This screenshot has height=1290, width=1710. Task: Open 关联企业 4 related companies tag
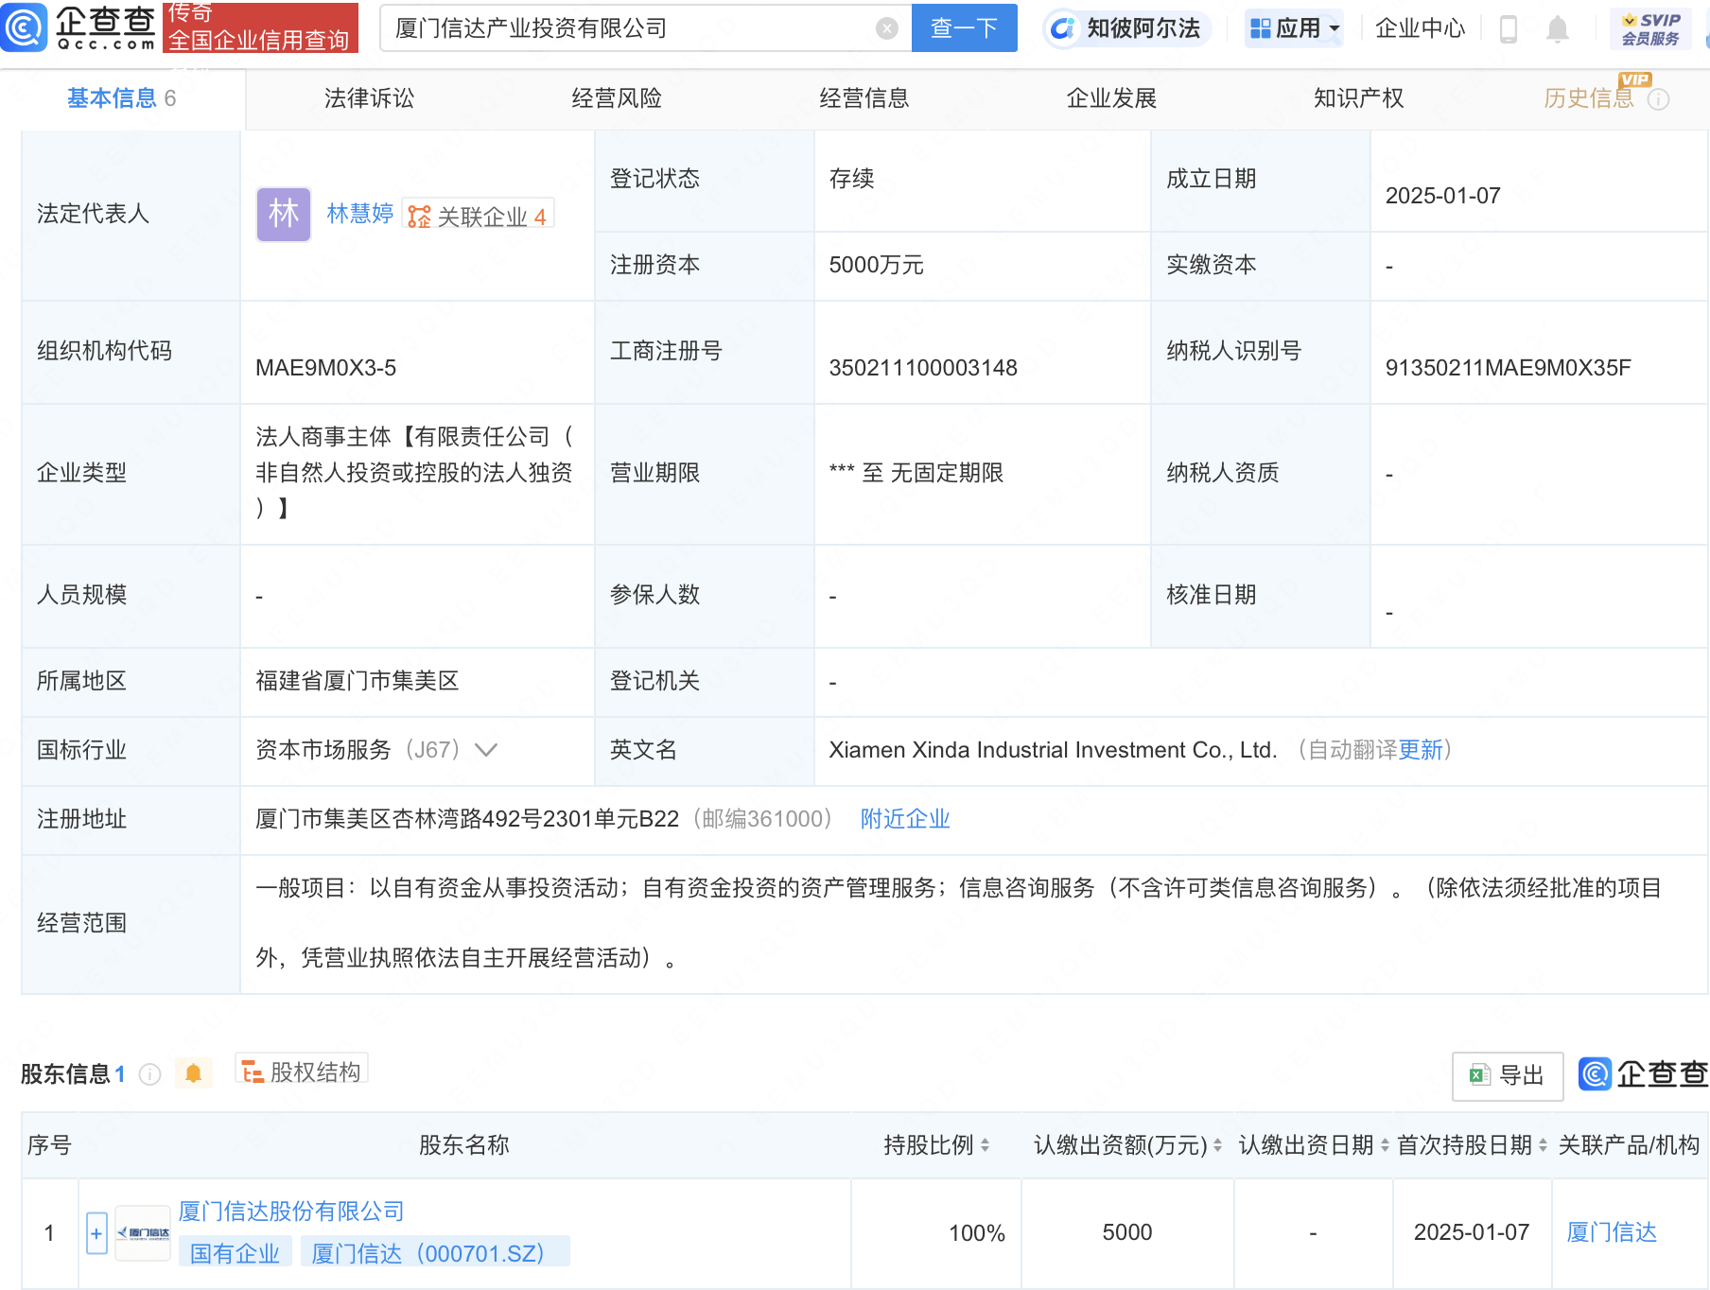[x=478, y=216]
